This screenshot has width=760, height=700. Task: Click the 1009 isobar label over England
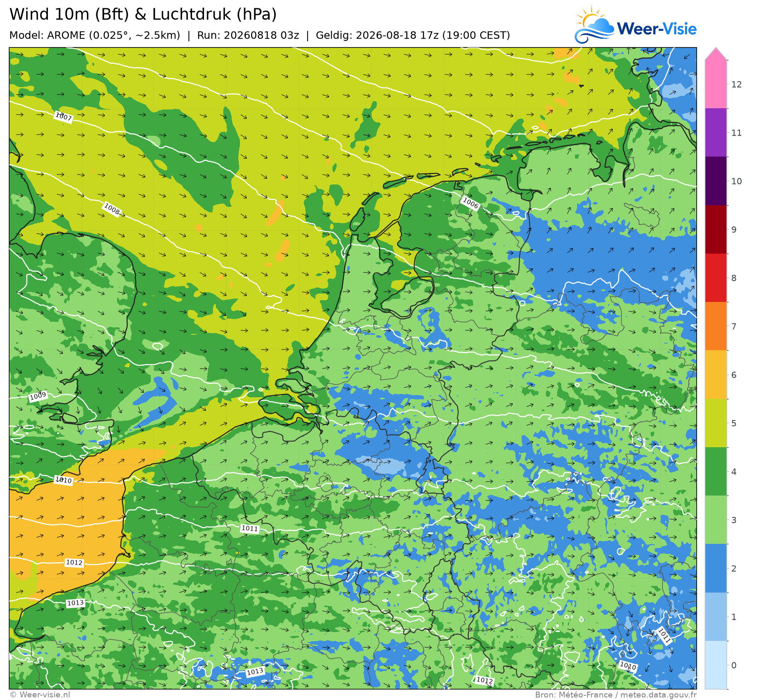(x=38, y=396)
